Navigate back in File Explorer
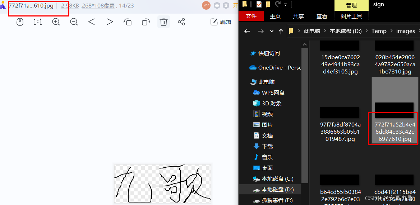This screenshot has height=205, width=420. click(x=247, y=31)
